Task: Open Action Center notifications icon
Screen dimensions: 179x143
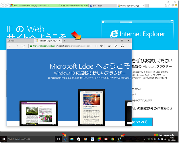Action: [162, 139]
